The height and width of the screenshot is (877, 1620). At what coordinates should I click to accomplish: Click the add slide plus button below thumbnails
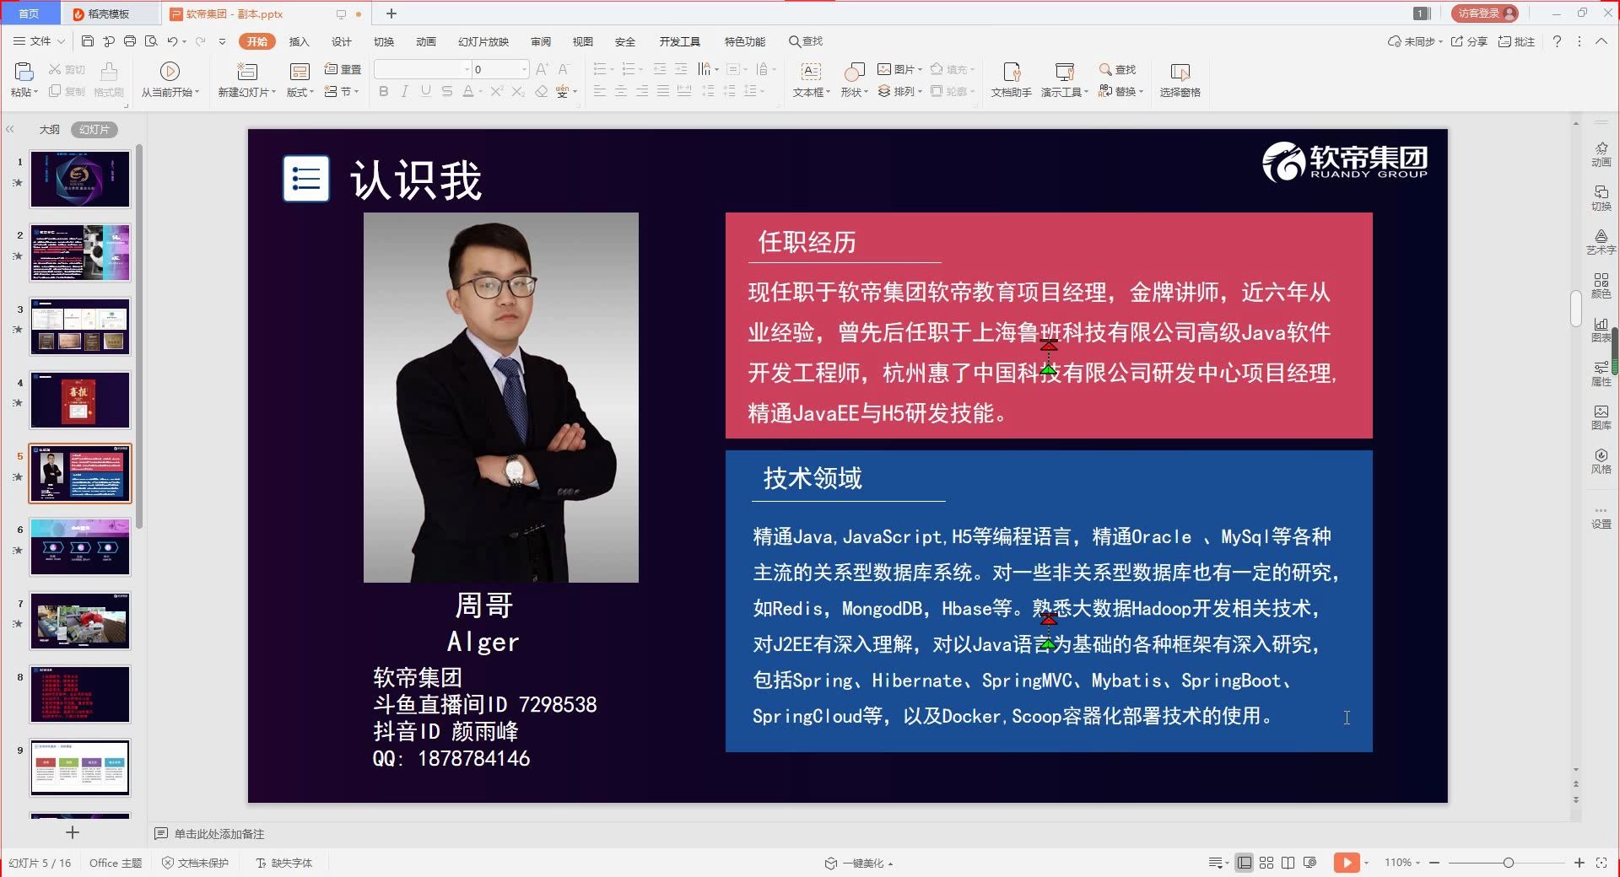73,832
